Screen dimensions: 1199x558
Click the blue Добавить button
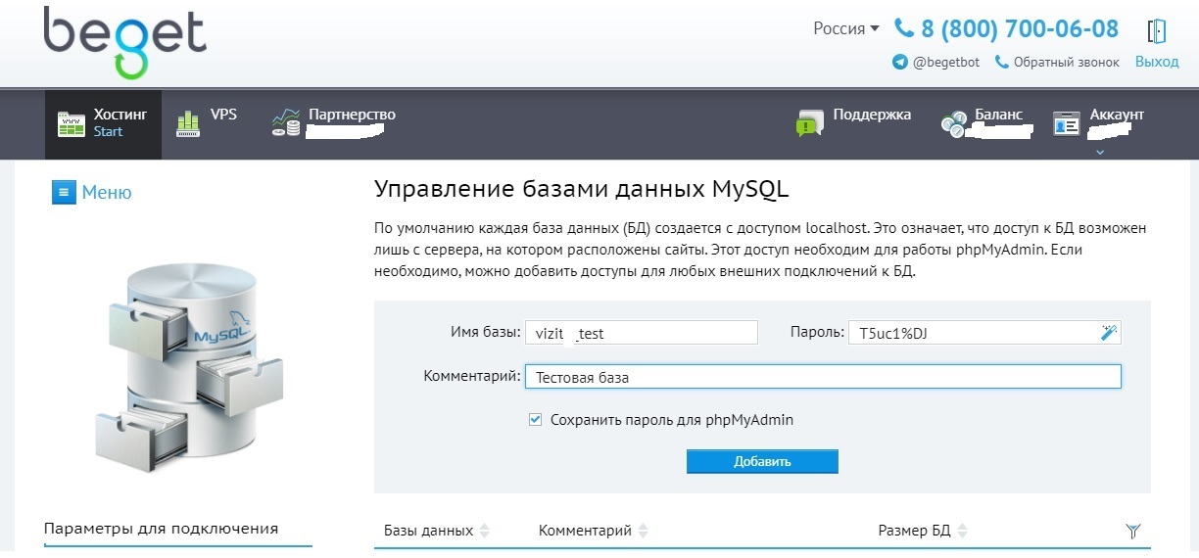click(x=762, y=461)
